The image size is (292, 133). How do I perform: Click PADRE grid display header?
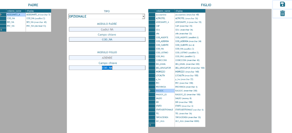(x=38, y=11)
